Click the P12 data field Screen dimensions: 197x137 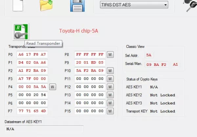(90, 87)
